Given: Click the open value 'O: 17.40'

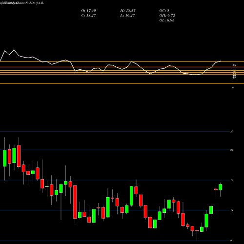Looking at the screenshot, I should tap(89, 11).
